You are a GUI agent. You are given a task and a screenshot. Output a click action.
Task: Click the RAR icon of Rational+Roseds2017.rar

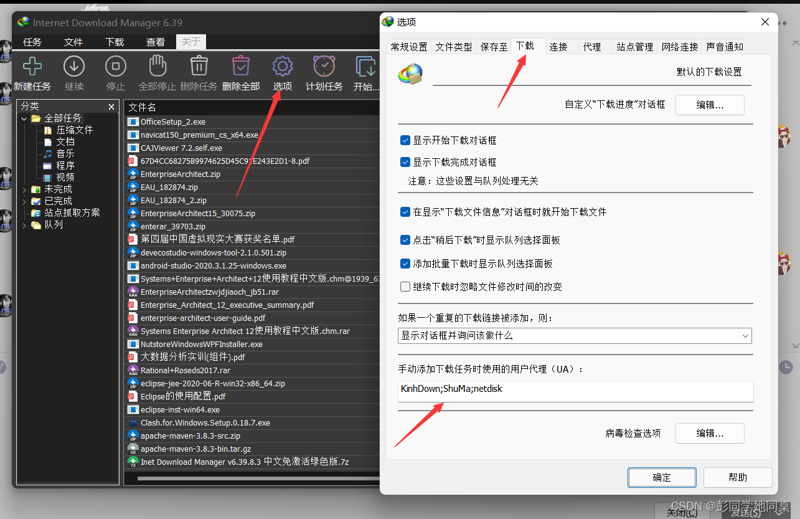[133, 370]
